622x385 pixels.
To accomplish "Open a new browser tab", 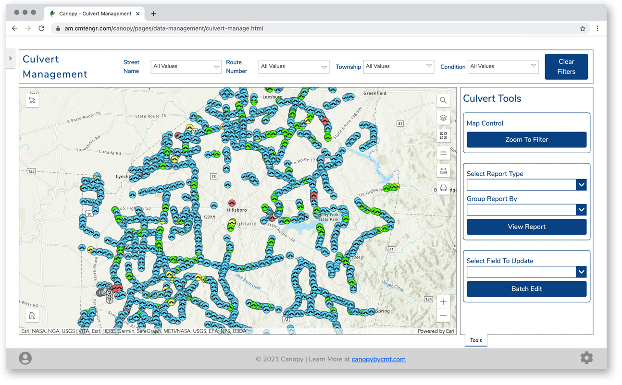I will [x=153, y=13].
